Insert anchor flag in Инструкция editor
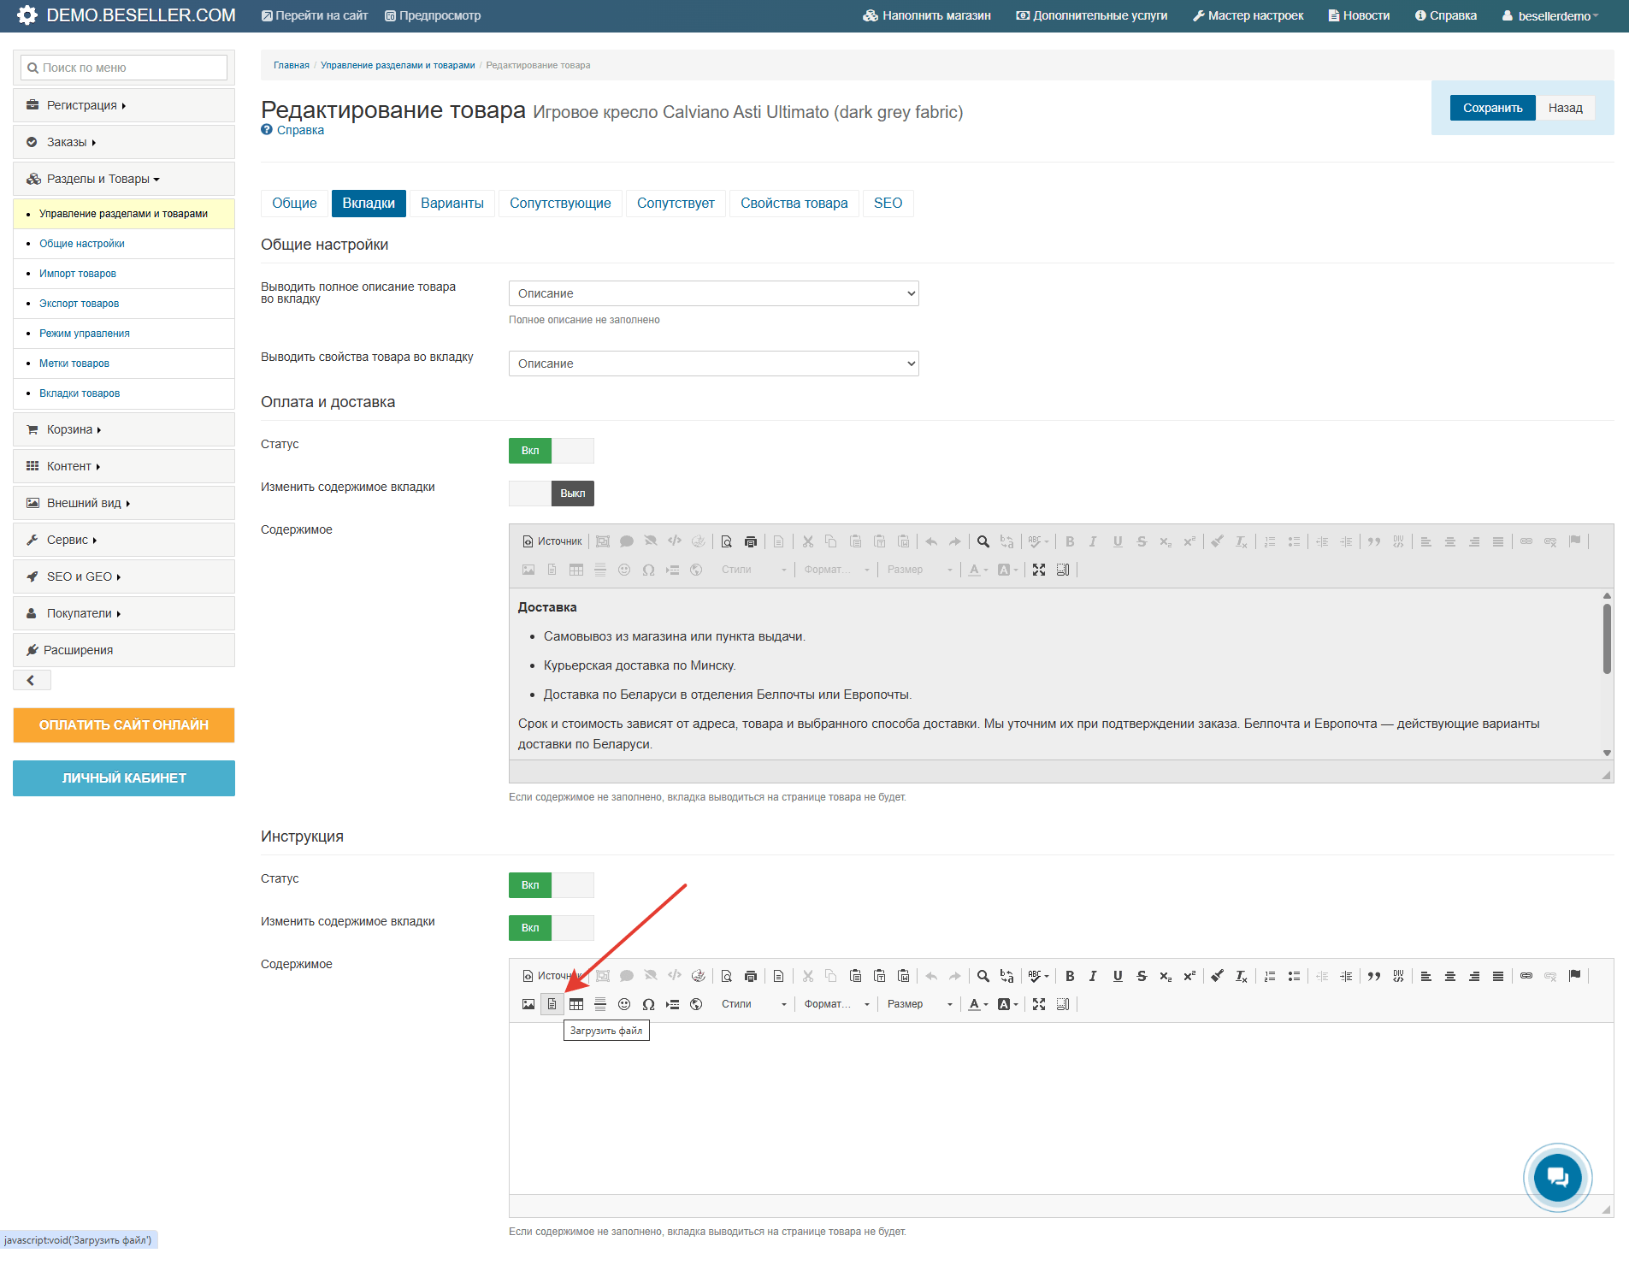The image size is (1629, 1265). [1574, 976]
